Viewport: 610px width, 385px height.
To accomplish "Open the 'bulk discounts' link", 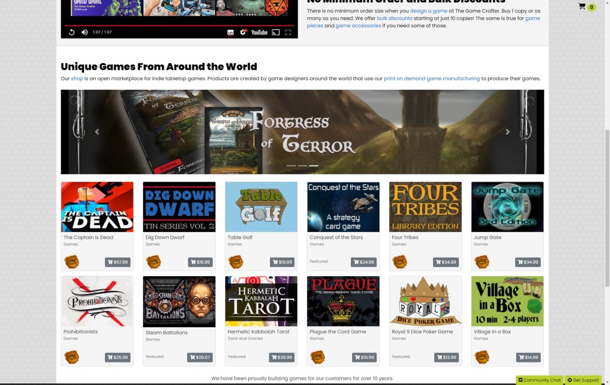I will (394, 18).
